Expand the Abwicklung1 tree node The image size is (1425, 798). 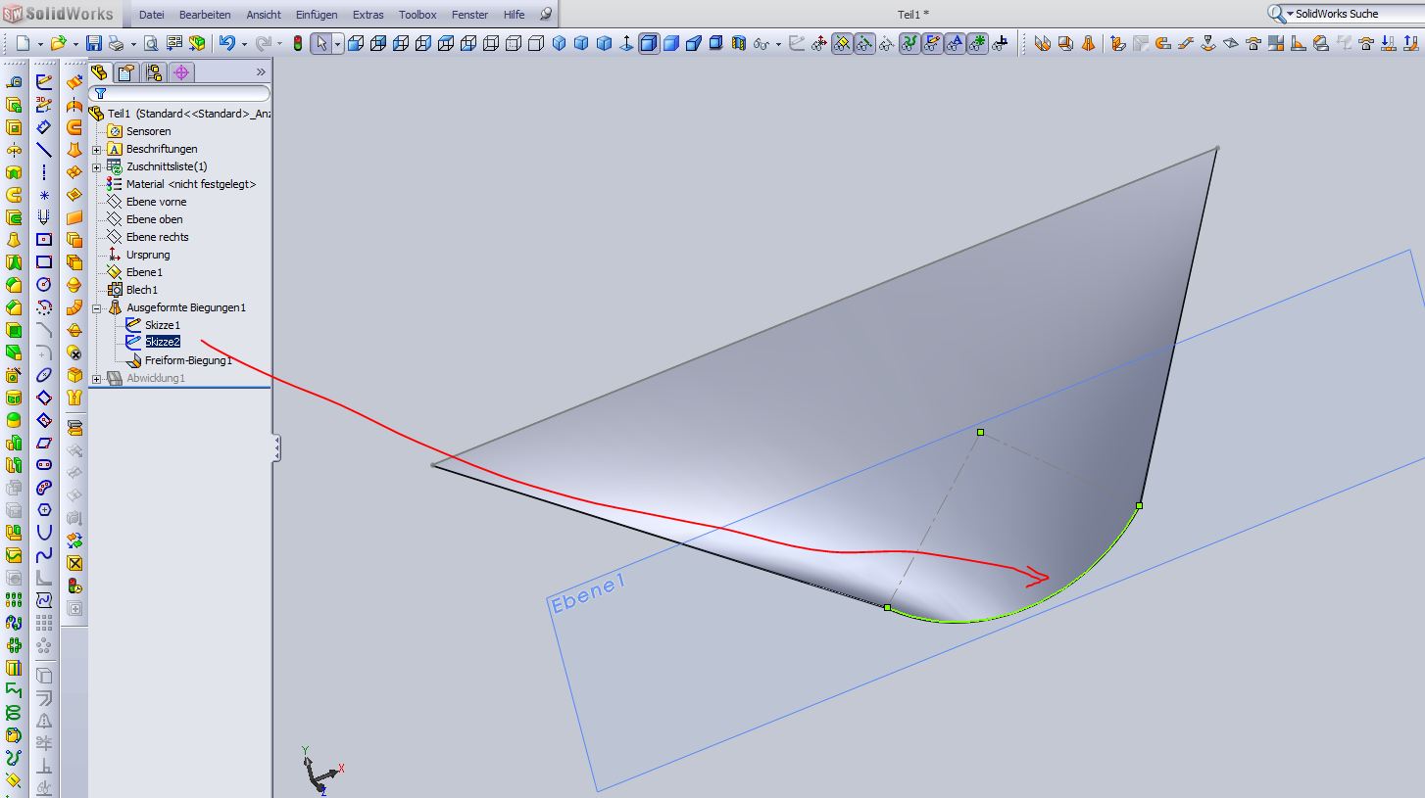click(97, 378)
